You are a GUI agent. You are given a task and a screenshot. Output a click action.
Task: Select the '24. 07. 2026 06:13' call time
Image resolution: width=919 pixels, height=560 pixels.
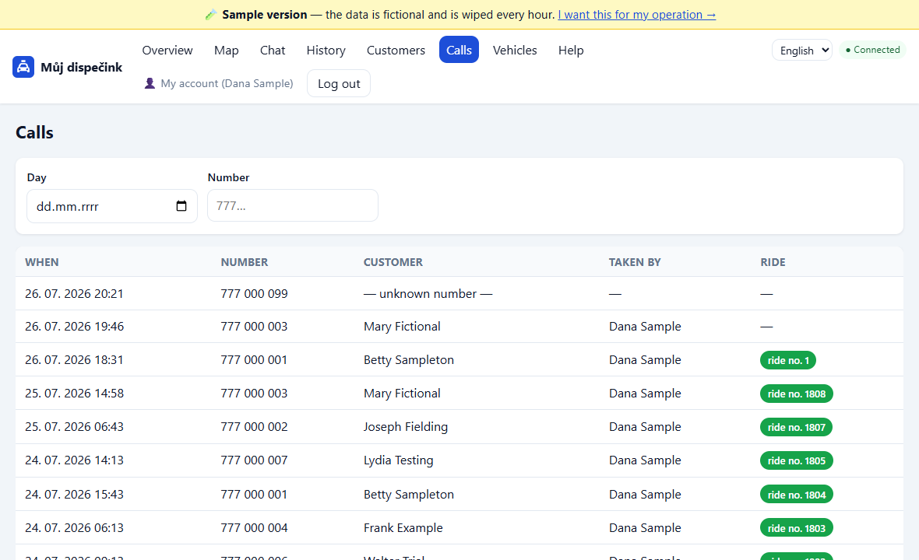click(x=74, y=528)
